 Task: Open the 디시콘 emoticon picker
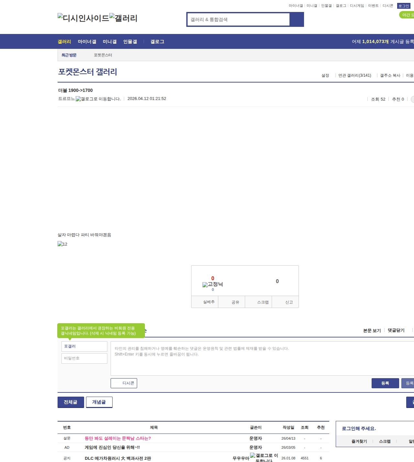pos(124,383)
